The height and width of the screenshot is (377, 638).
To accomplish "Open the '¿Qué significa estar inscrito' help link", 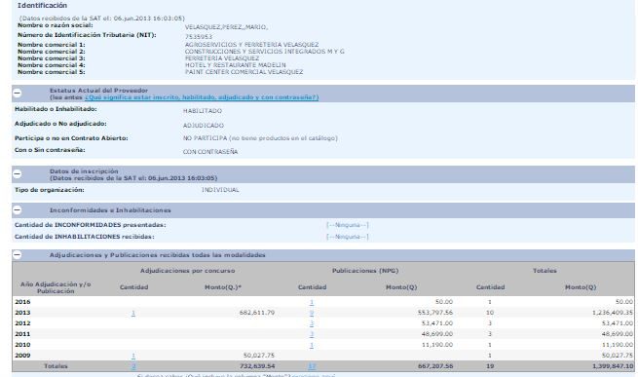I will point(202,97).
